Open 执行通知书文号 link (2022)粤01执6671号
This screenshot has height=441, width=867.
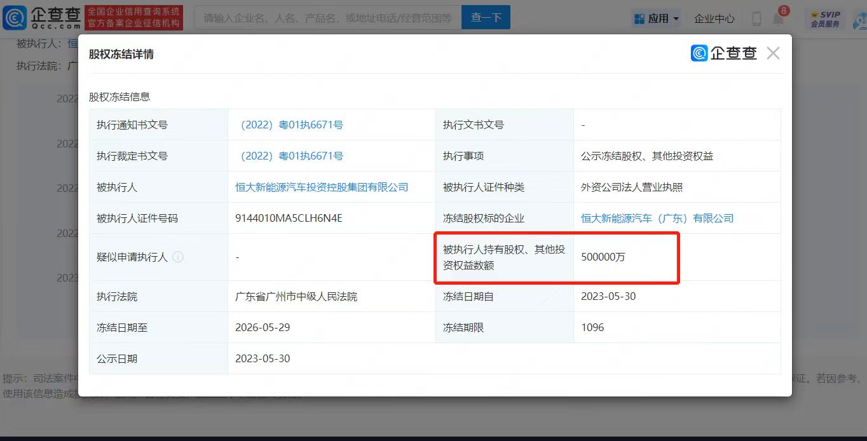coord(290,125)
